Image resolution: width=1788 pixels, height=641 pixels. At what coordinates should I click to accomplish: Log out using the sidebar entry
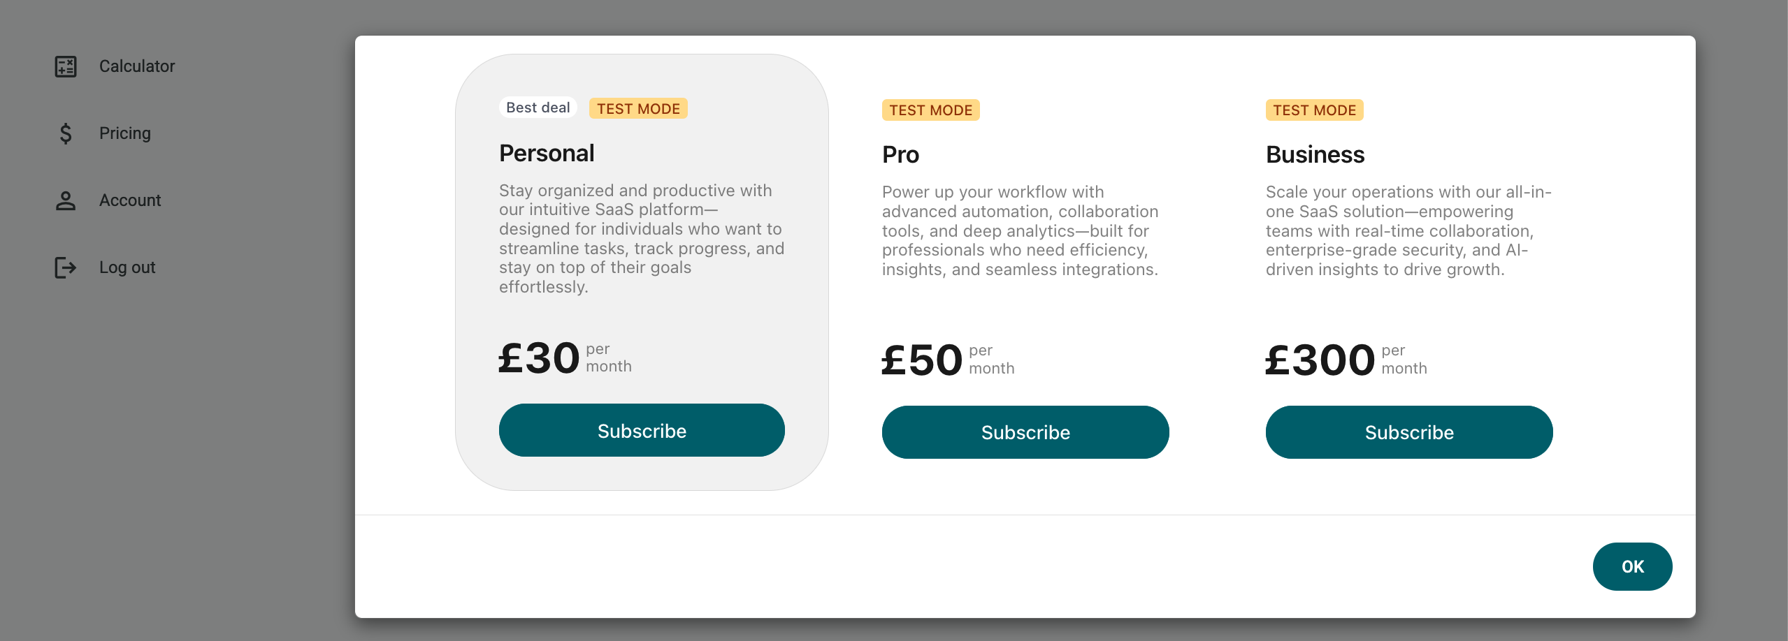[x=127, y=267]
